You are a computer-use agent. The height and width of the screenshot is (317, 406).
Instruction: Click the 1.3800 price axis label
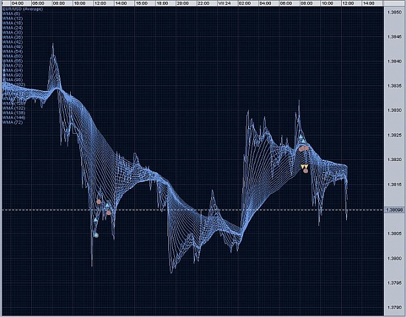pyautogui.click(x=394, y=259)
